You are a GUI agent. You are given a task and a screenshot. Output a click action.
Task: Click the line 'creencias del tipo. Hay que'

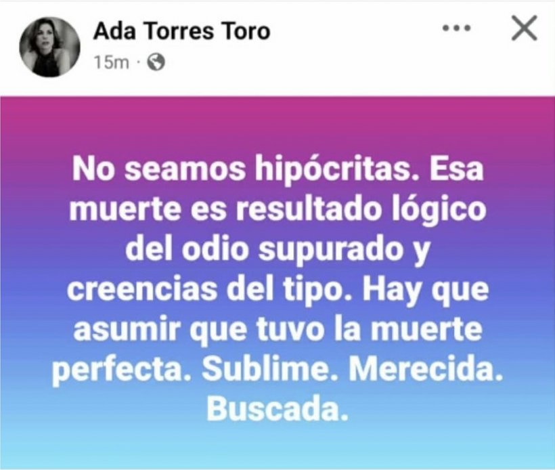pos(278,289)
